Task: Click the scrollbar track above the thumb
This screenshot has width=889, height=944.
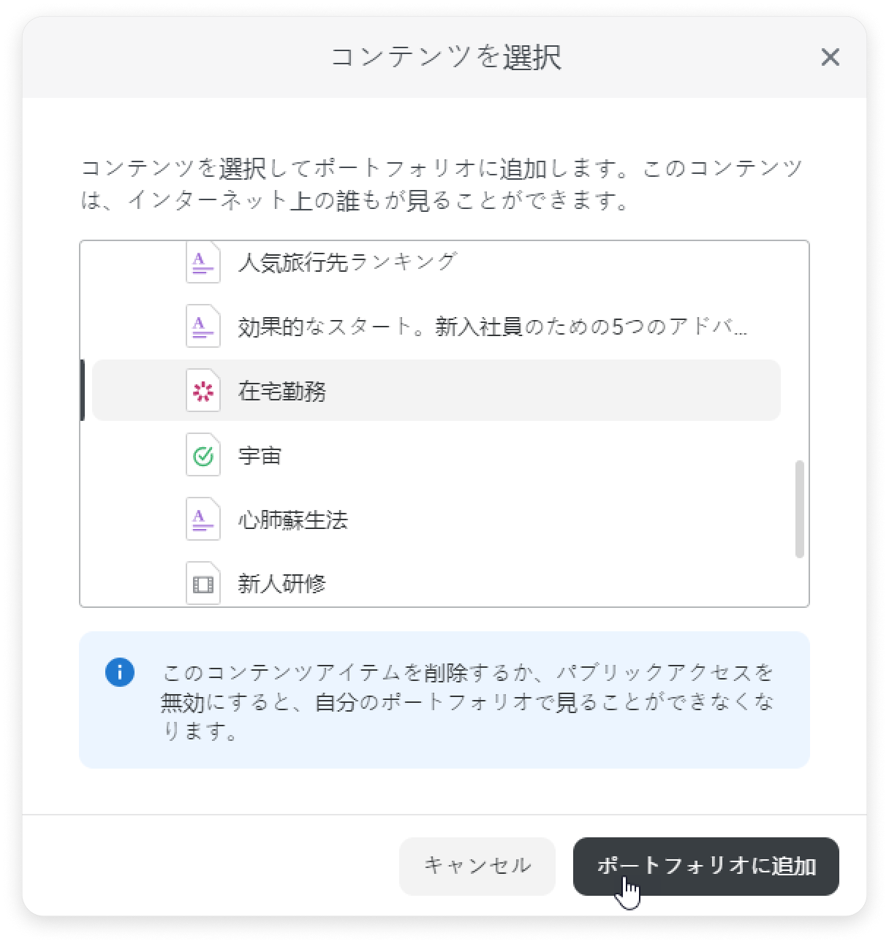Action: pyautogui.click(x=799, y=351)
